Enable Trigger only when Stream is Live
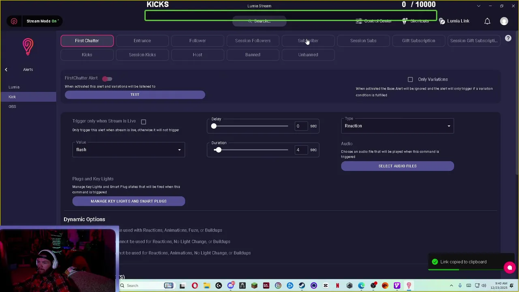Screen dimensions: 519x292 pyautogui.click(x=144, y=122)
